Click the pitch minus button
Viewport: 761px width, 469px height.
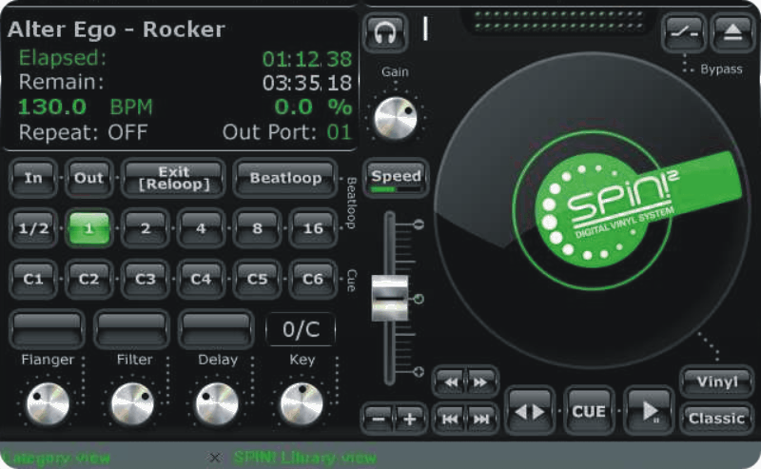pos(379,419)
